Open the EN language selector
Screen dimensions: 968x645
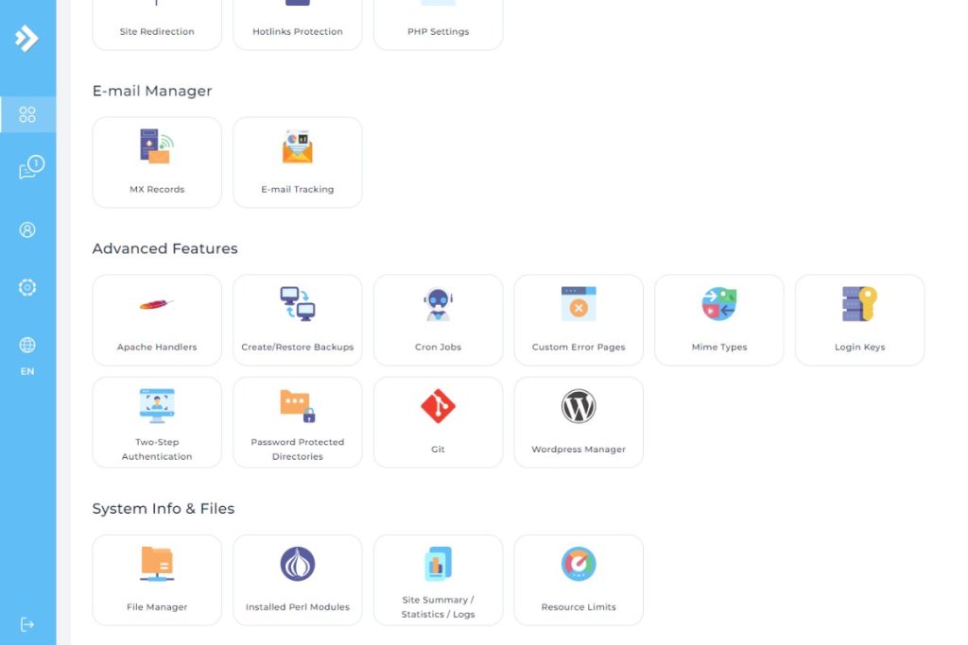point(27,354)
